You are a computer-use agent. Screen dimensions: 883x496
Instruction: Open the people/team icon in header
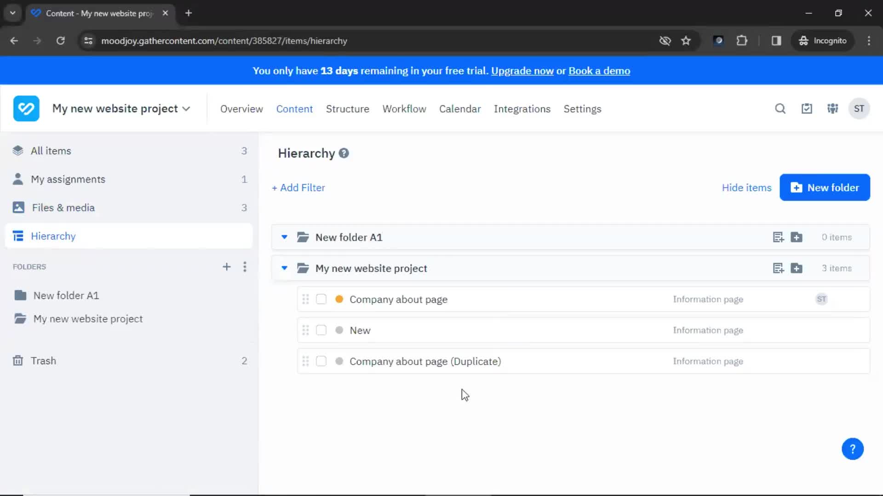coord(833,109)
